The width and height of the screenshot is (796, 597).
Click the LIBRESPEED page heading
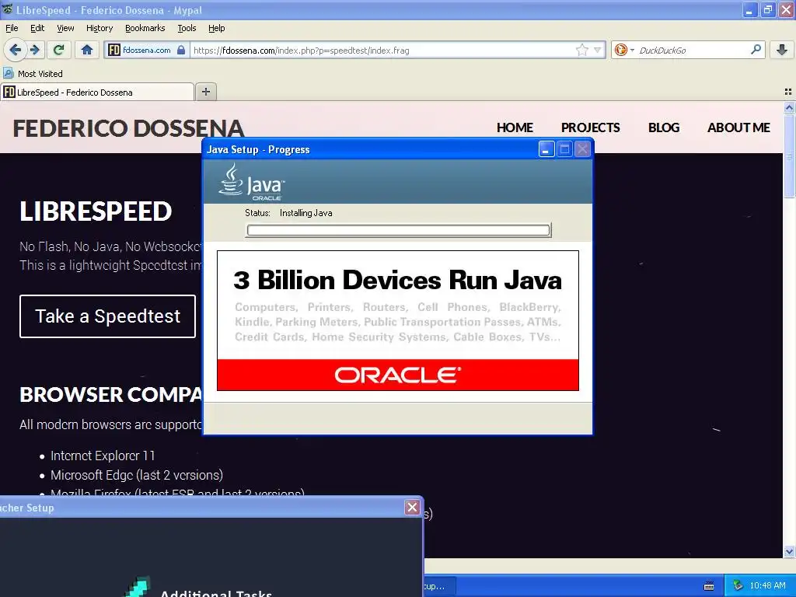[x=96, y=211]
